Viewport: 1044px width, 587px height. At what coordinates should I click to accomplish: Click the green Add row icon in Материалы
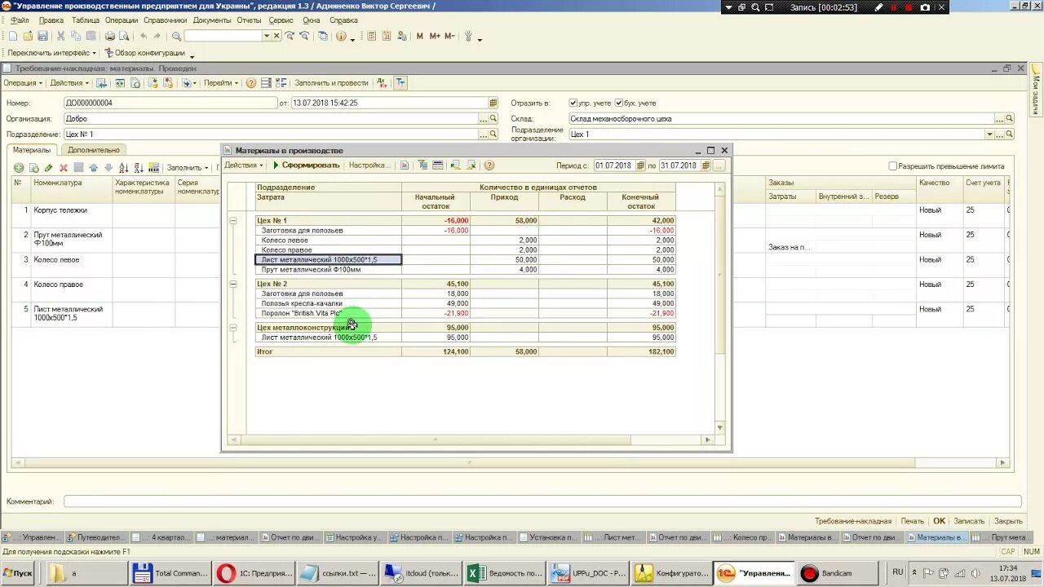(19, 167)
